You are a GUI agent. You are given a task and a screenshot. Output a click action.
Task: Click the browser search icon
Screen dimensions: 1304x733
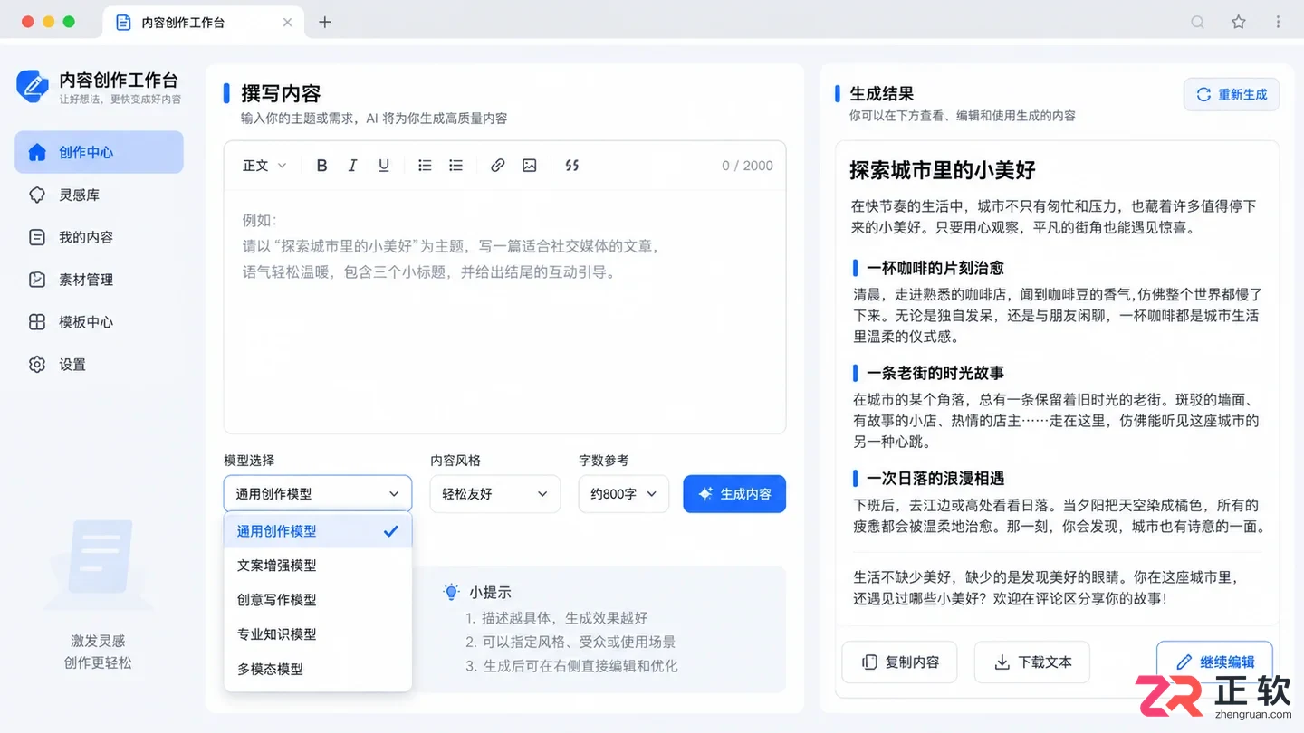pos(1197,23)
